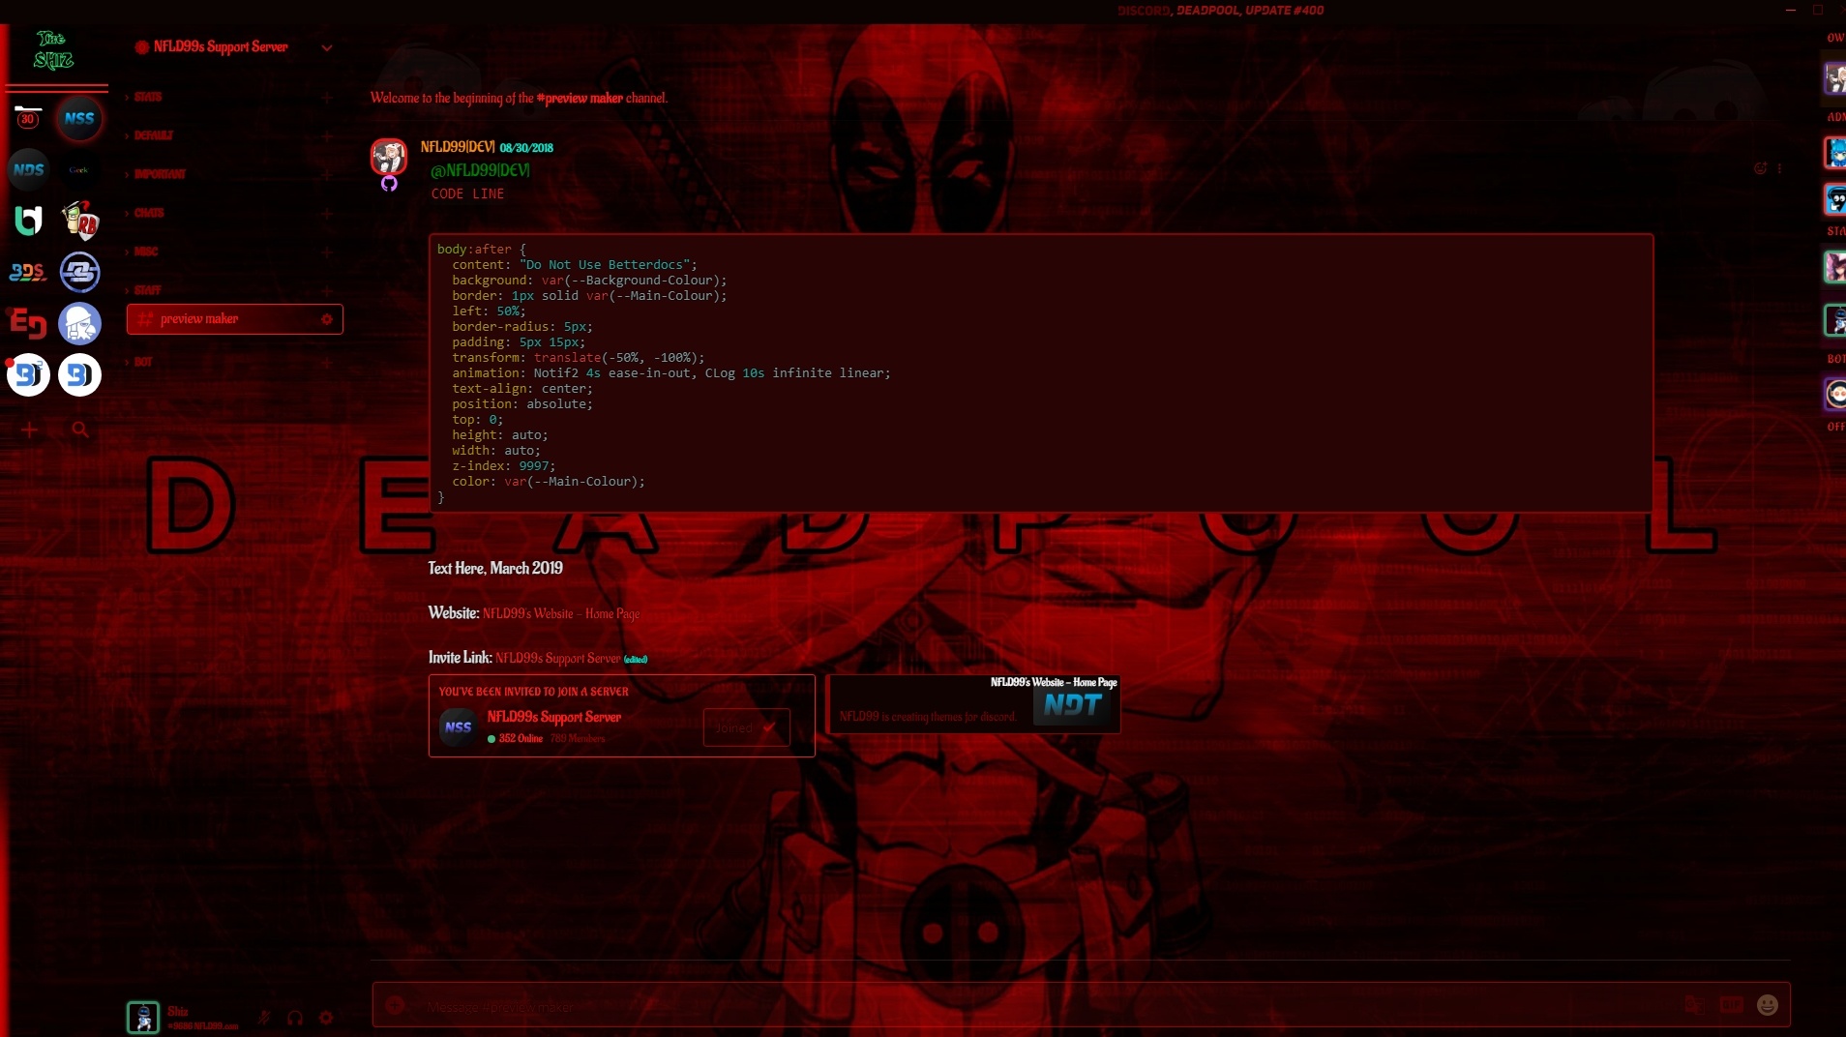Open the three-dot more options on the message
The height and width of the screenshot is (1037, 1846).
tap(1779, 168)
